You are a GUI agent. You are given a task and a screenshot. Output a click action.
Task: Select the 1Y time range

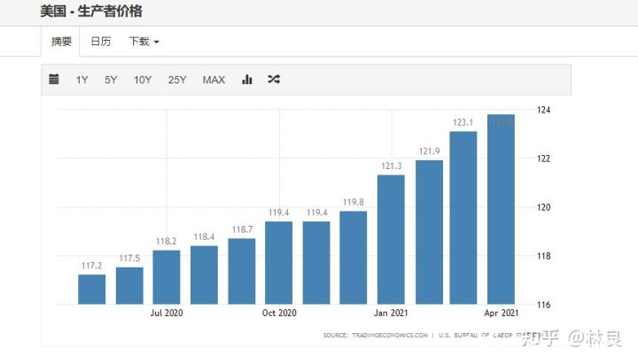coord(82,80)
